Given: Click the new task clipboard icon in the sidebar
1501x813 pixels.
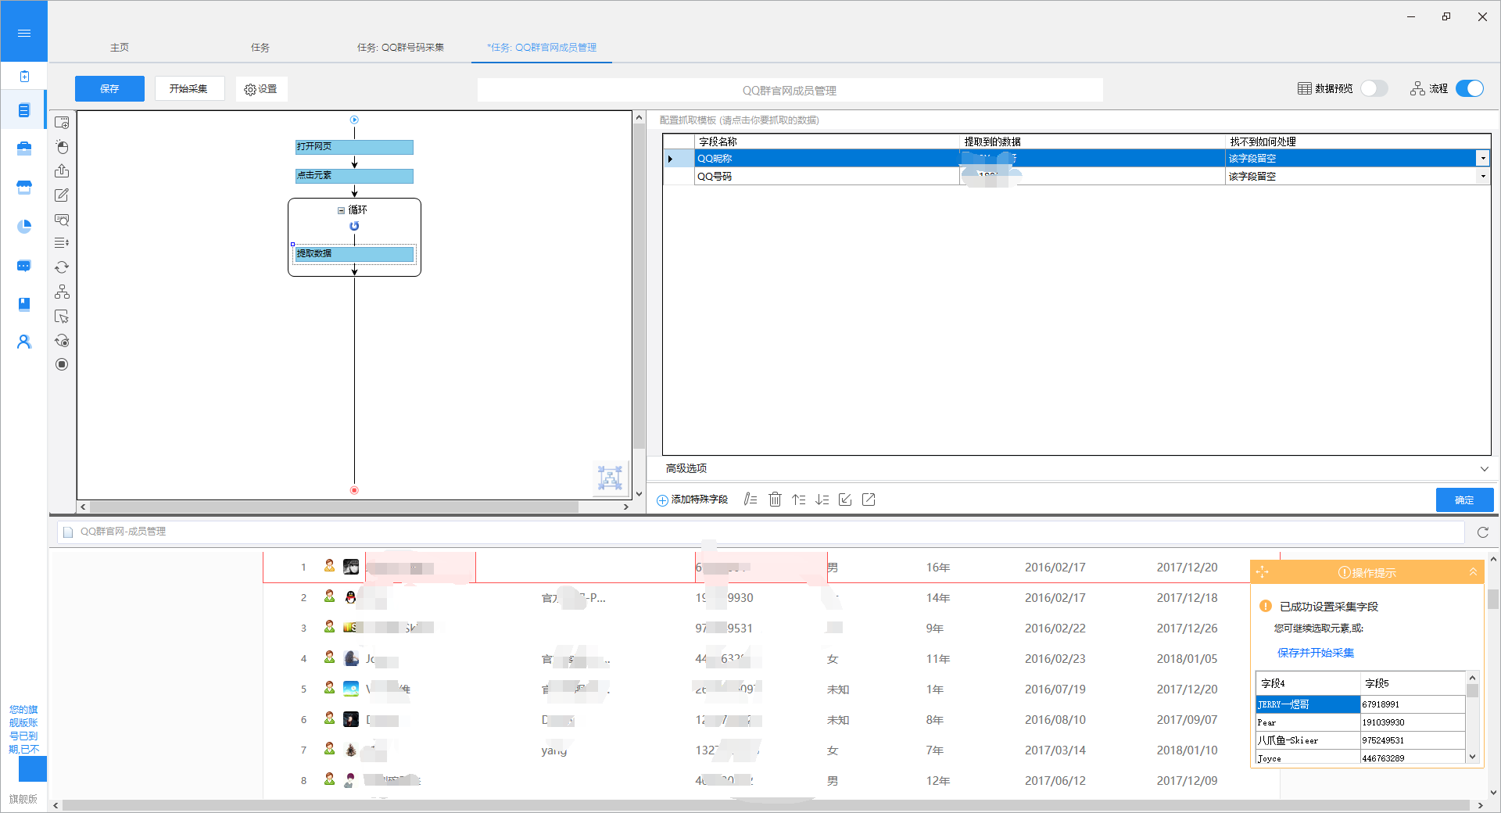Looking at the screenshot, I should (x=24, y=76).
